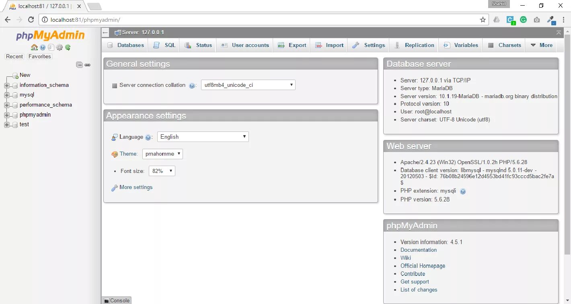
Task: Click the link with main panel chain icon
Action: point(87,65)
